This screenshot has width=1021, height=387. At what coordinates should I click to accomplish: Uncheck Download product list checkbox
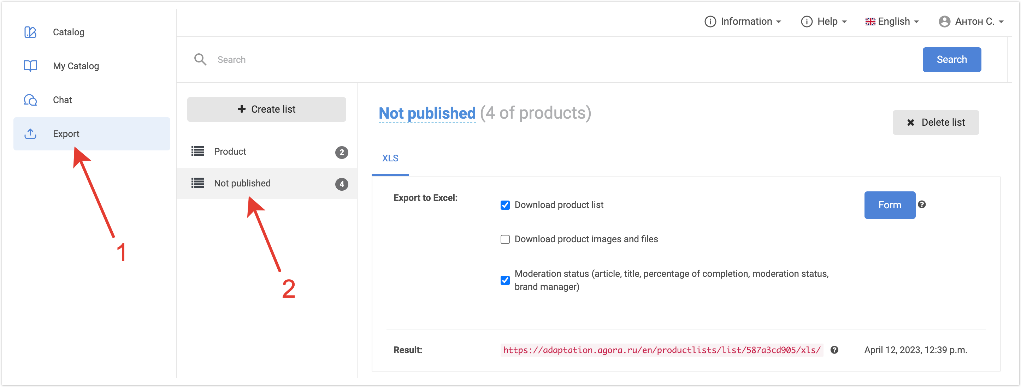point(504,205)
